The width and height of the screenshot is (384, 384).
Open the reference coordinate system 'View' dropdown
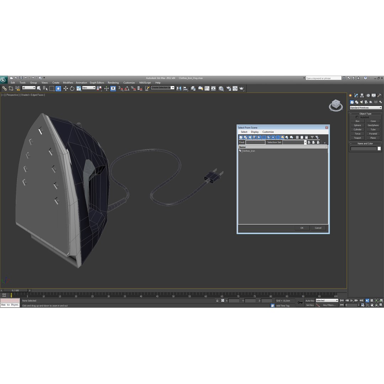point(89,88)
